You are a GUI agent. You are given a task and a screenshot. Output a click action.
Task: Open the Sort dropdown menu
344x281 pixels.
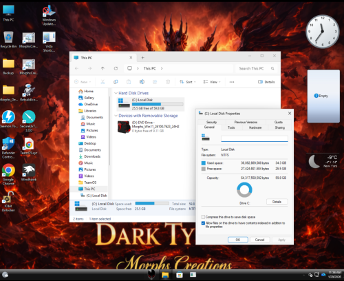click(x=188, y=82)
